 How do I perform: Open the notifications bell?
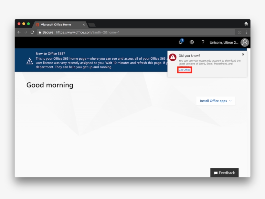point(181,42)
